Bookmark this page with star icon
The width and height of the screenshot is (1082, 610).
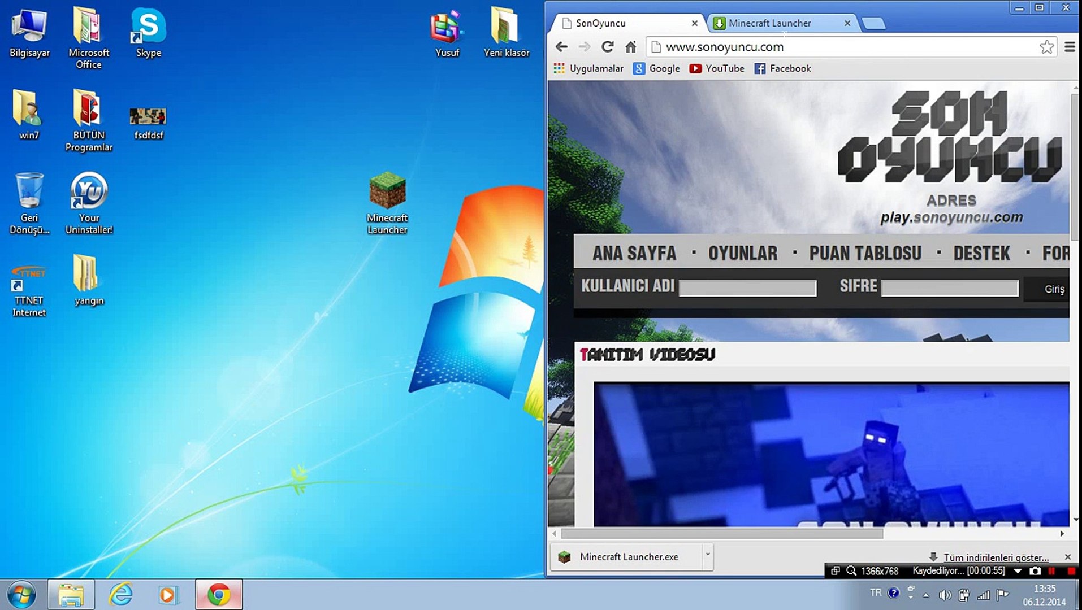click(x=1046, y=47)
